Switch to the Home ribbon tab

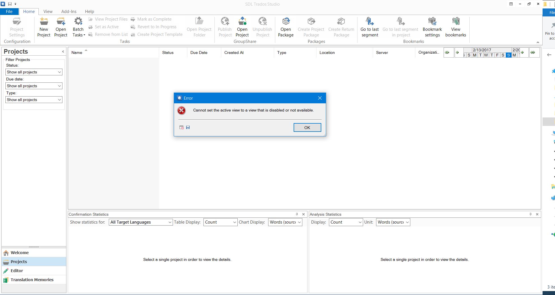pyautogui.click(x=29, y=11)
